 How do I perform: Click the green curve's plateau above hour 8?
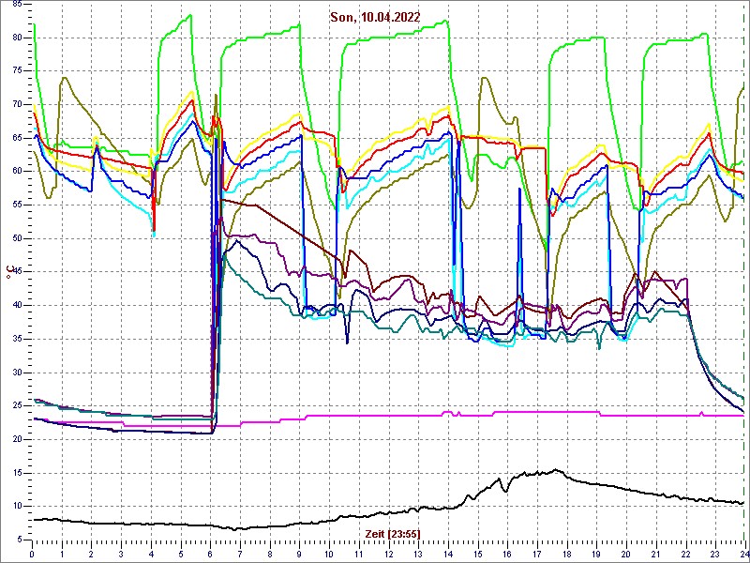click(x=270, y=38)
